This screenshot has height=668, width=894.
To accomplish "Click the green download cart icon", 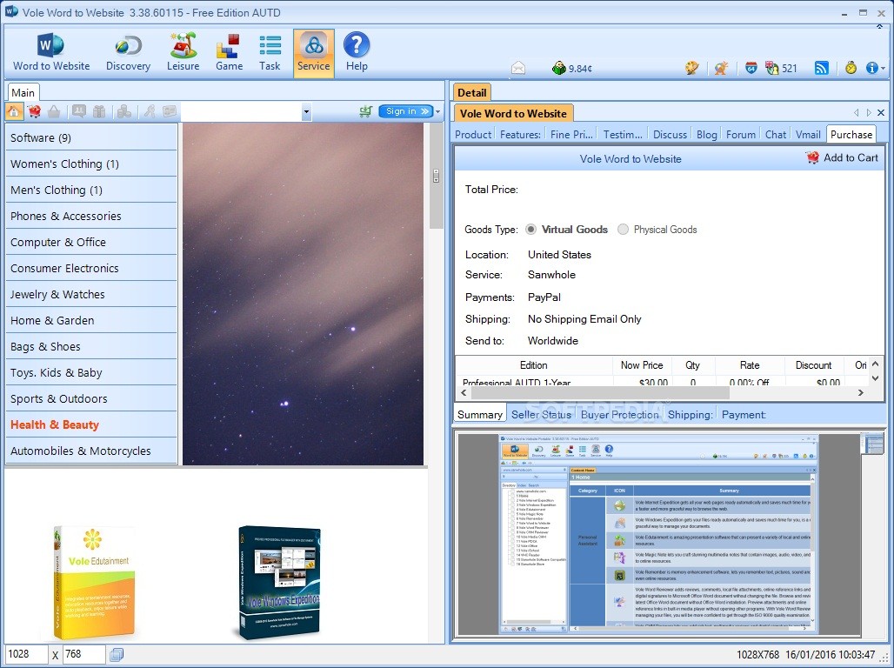I will [365, 111].
